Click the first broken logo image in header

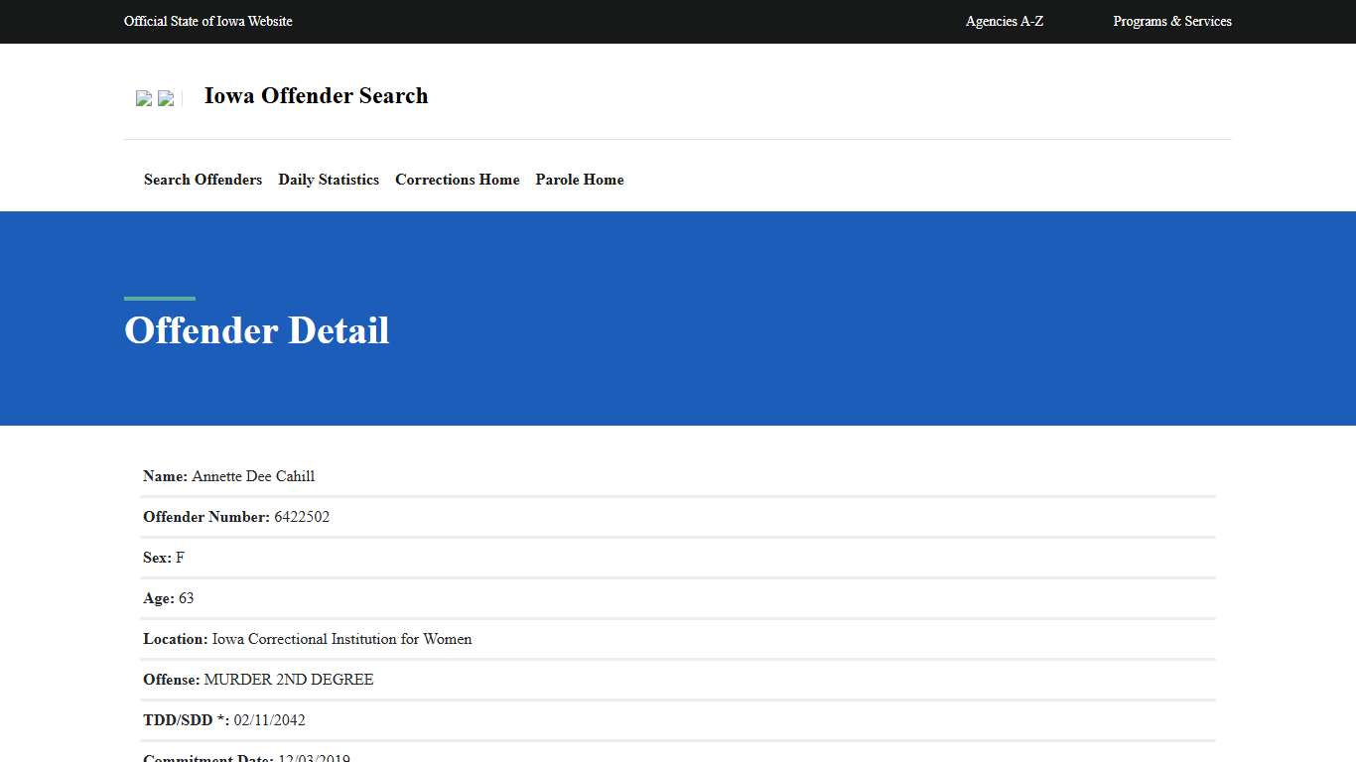point(144,98)
